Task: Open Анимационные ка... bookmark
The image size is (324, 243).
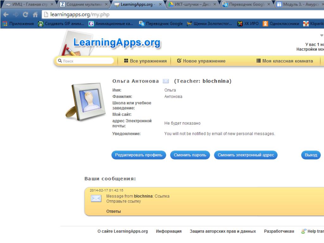Action: [x=111, y=23]
